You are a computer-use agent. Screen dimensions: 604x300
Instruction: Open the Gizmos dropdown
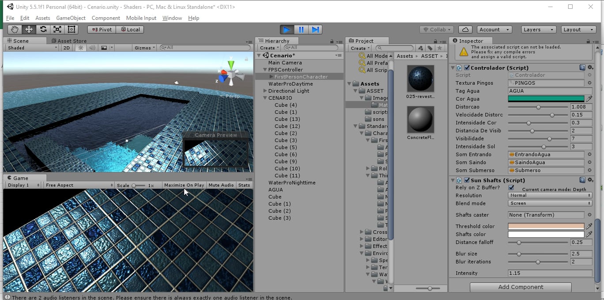[x=145, y=48]
